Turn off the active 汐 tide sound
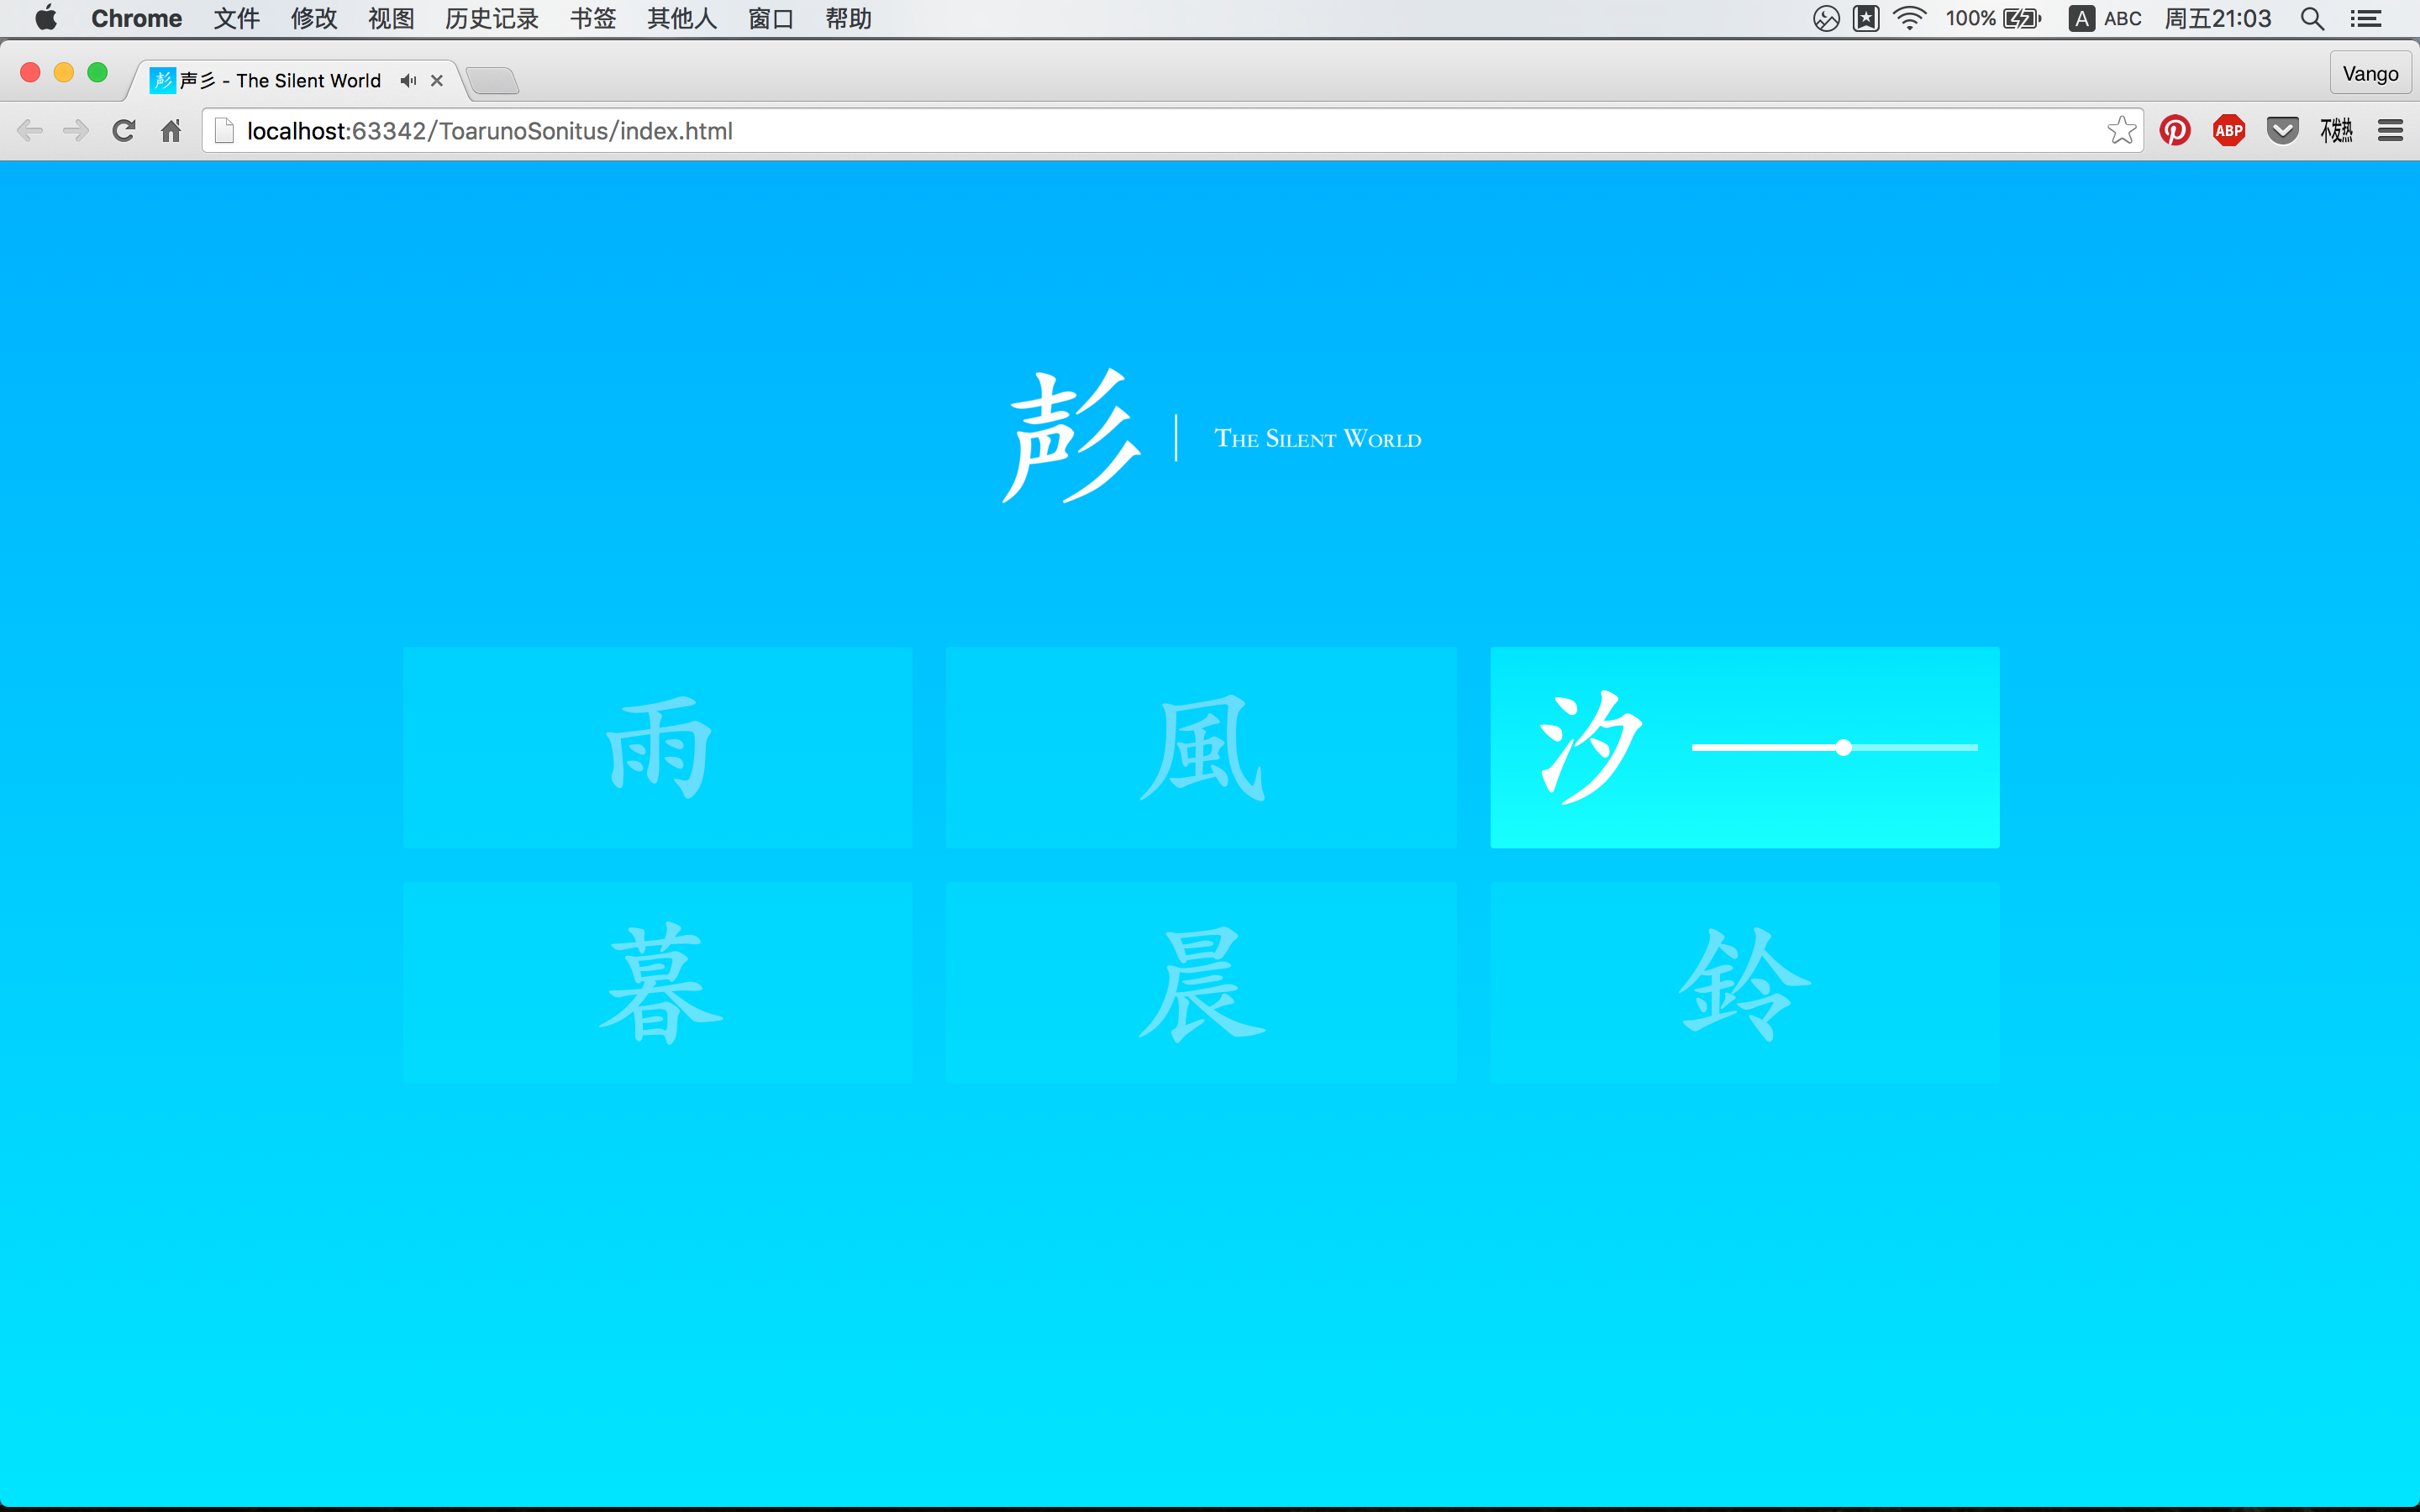 [1590, 747]
